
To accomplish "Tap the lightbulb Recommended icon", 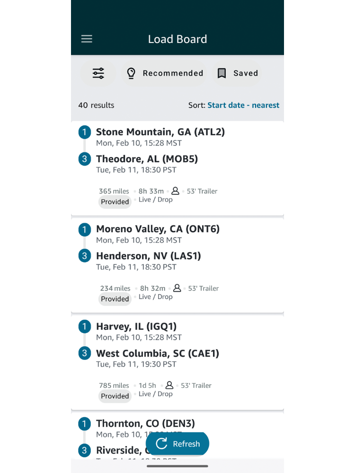I will [x=132, y=73].
